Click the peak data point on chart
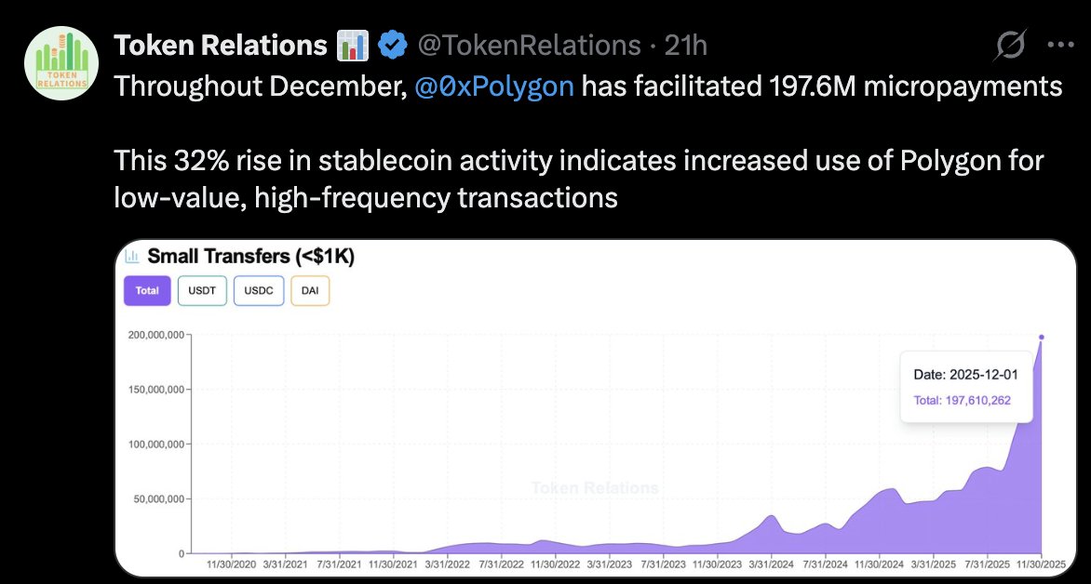 pyautogui.click(x=1042, y=337)
